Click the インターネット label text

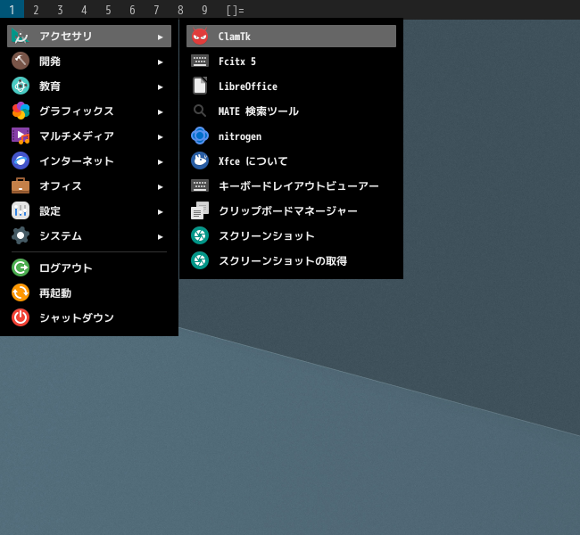(77, 160)
